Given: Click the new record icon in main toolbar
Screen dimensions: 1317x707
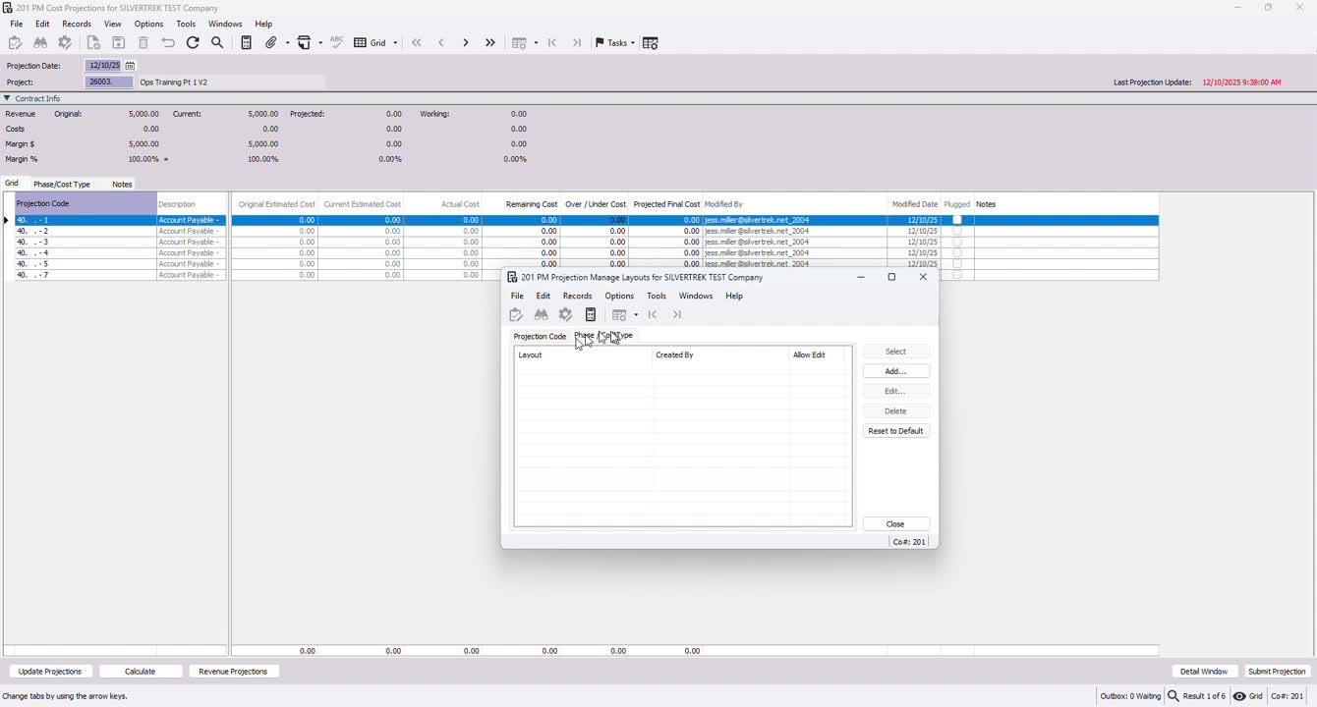Looking at the screenshot, I should click(94, 43).
